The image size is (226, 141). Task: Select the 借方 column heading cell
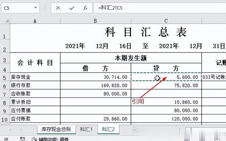click(x=95, y=68)
